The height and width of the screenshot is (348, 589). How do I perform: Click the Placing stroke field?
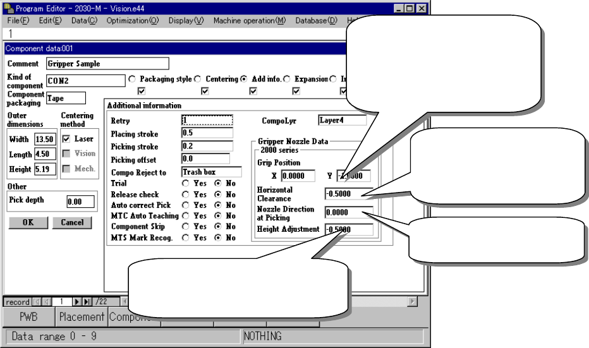(207, 133)
